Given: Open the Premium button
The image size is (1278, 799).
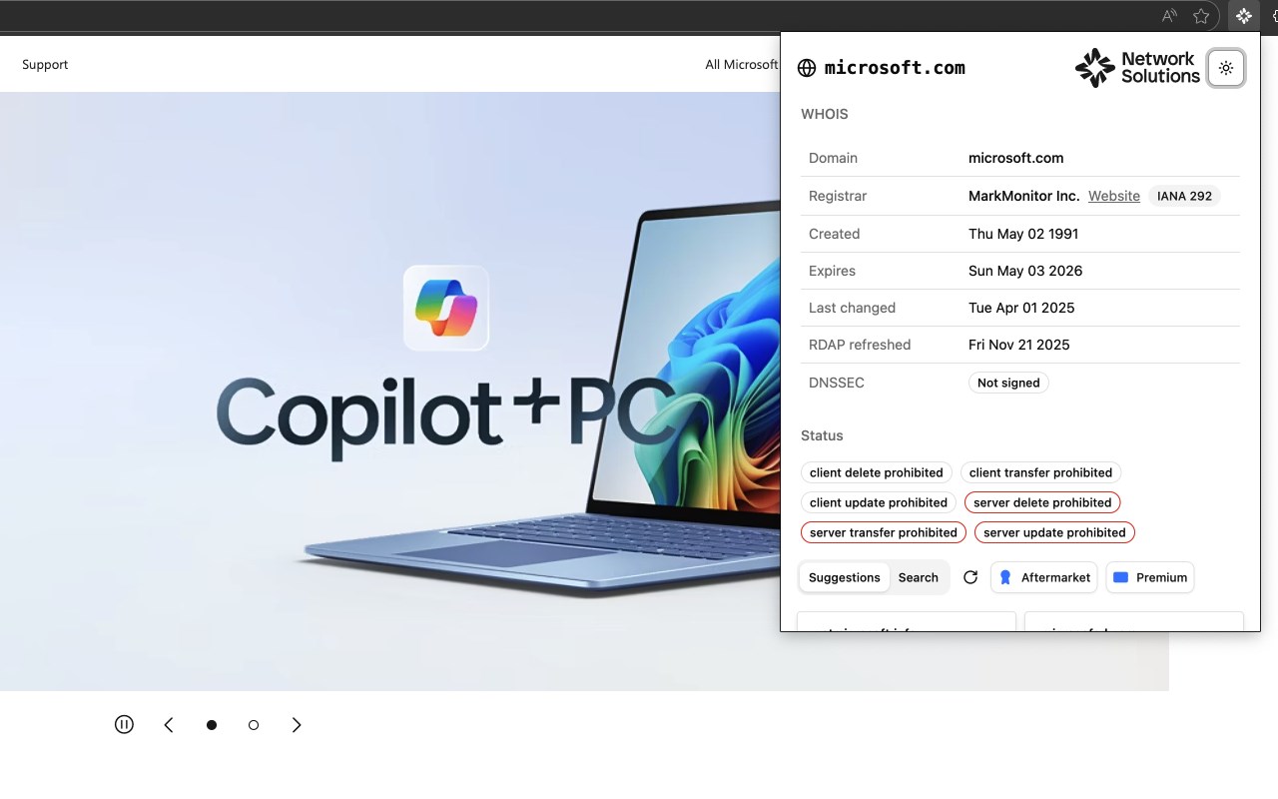Looking at the screenshot, I should (1150, 577).
